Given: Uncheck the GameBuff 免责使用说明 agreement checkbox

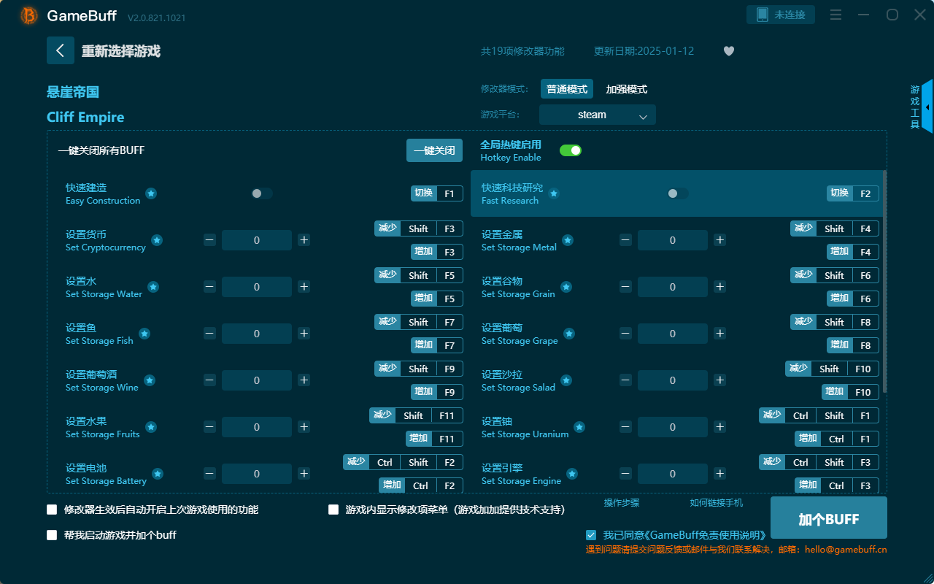Looking at the screenshot, I should (x=591, y=534).
